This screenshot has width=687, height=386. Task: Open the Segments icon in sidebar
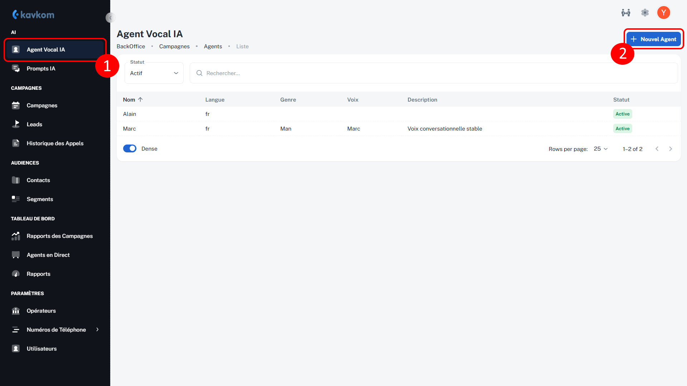point(16,199)
